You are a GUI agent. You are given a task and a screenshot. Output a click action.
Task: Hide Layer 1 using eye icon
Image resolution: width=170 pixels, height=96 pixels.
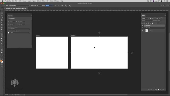[142, 31]
